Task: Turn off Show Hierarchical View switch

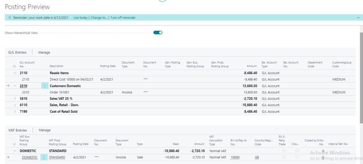Action: click(x=158, y=33)
